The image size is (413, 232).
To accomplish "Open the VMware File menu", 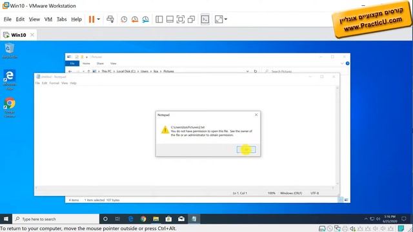I will click(x=8, y=19).
